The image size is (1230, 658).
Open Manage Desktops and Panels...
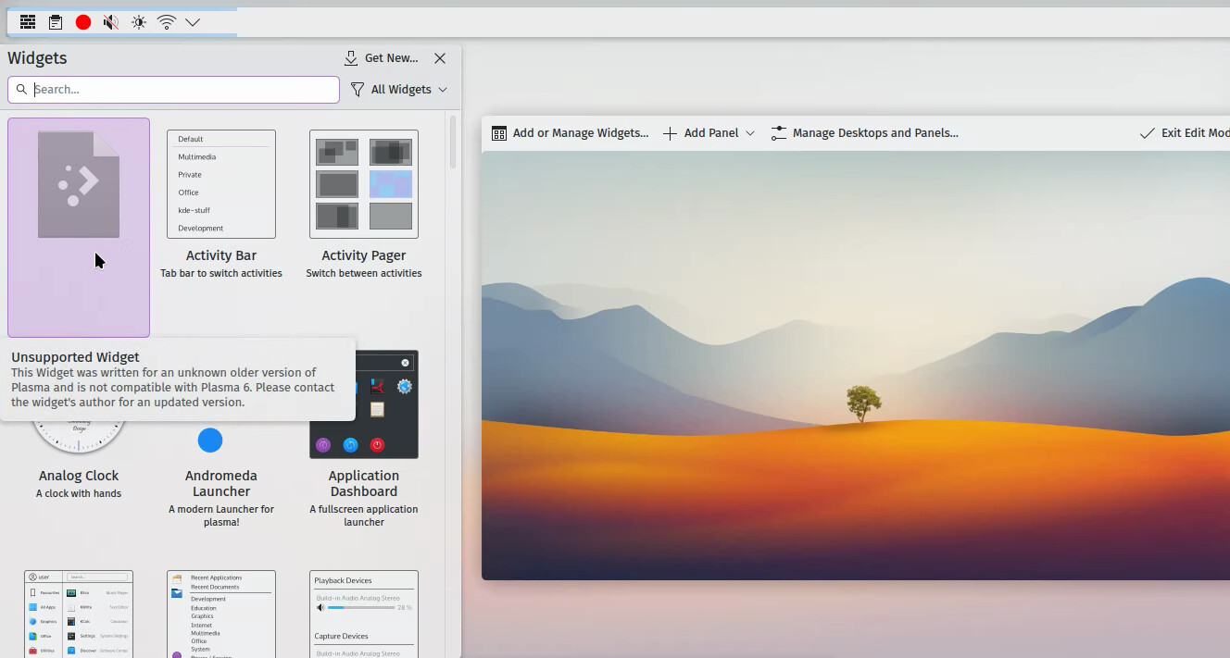(x=864, y=133)
